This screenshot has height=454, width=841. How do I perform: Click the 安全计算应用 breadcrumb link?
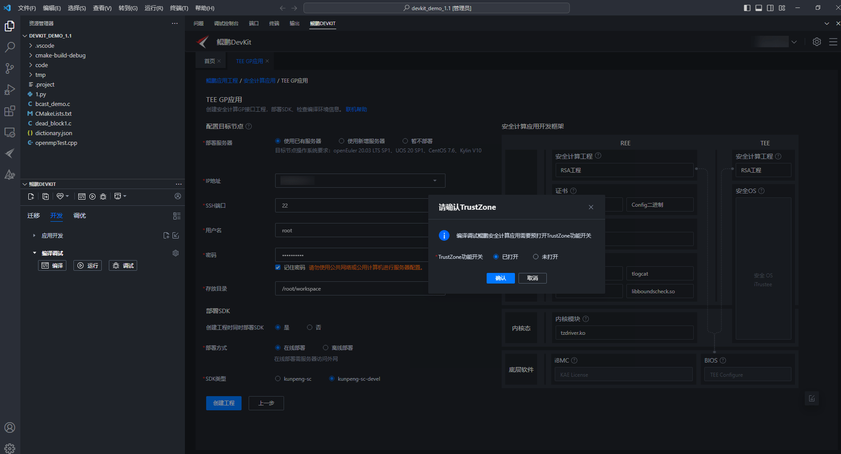click(x=259, y=81)
